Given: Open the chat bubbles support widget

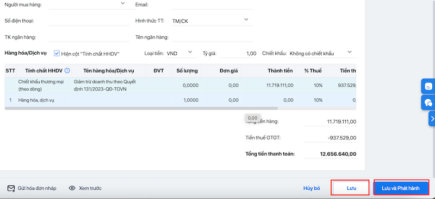Looking at the screenshot, I should click(x=428, y=103).
